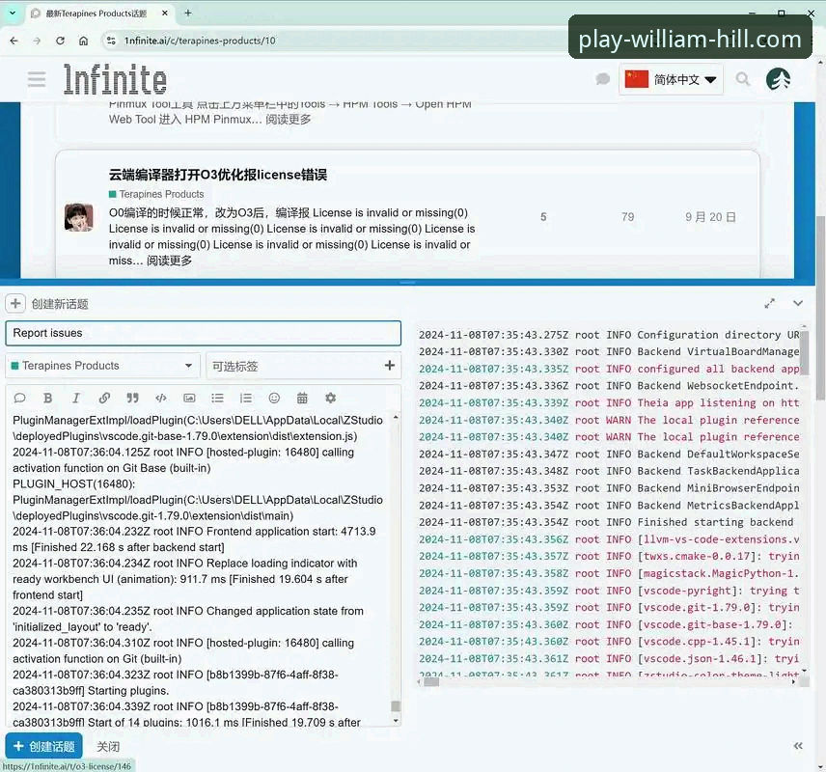Click the composer resize grip handle
The width and height of the screenshot is (826, 772).
pyautogui.click(x=407, y=283)
